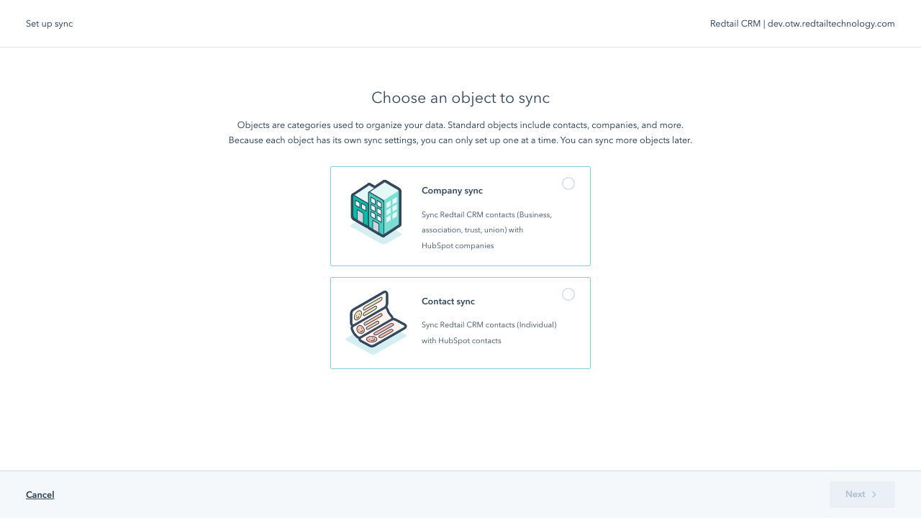Click the Contact sync description text
The image size is (921, 518).
pyautogui.click(x=489, y=325)
